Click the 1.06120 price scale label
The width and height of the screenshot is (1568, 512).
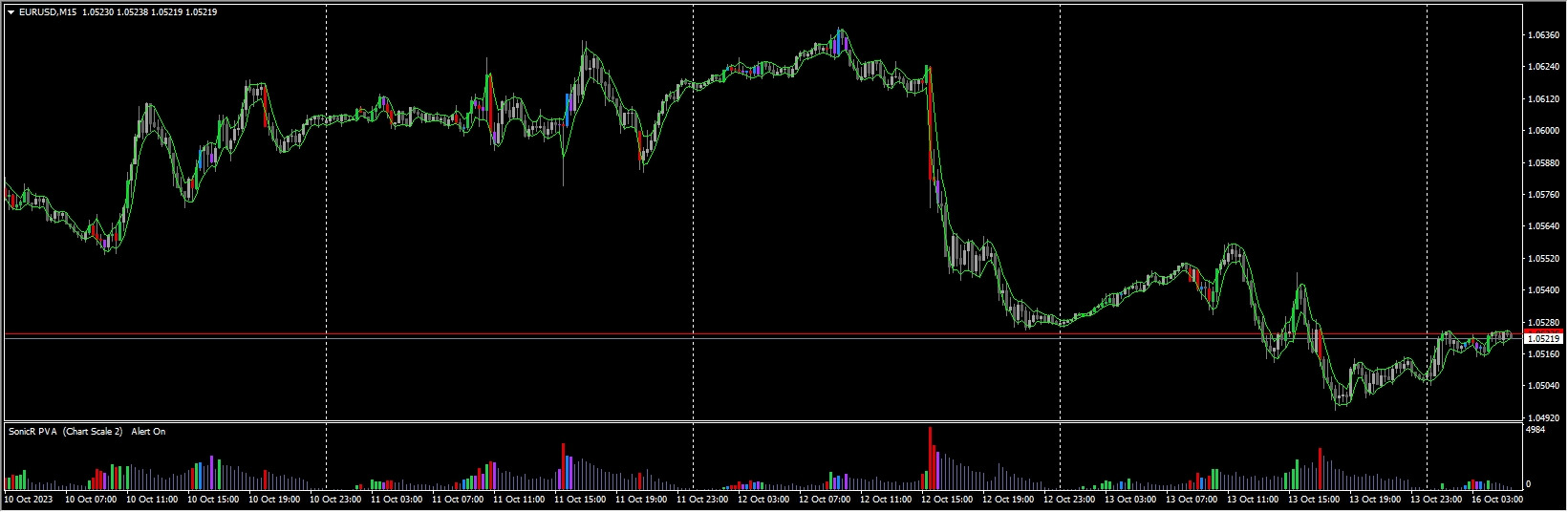(1543, 98)
